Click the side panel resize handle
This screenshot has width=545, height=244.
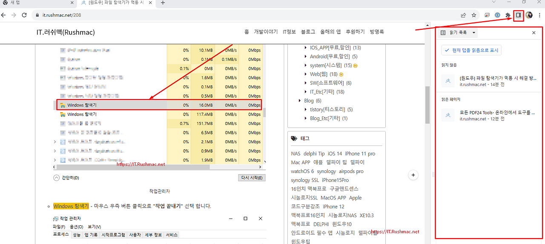[x=433, y=175]
